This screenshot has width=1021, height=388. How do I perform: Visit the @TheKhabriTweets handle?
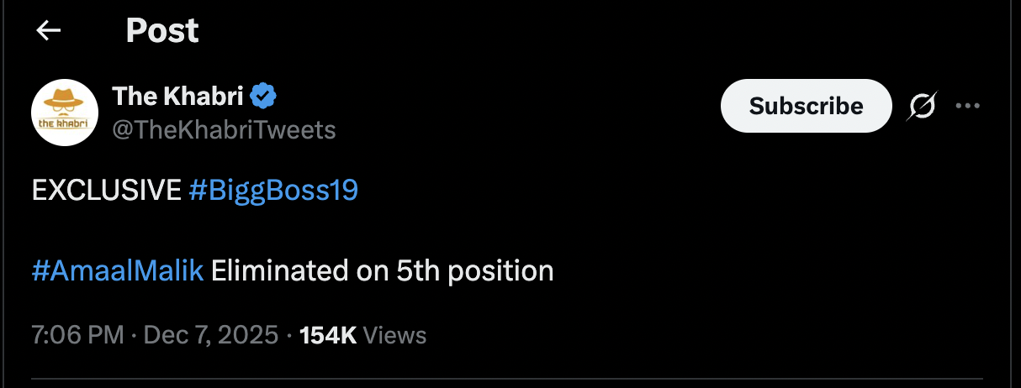pos(224,129)
